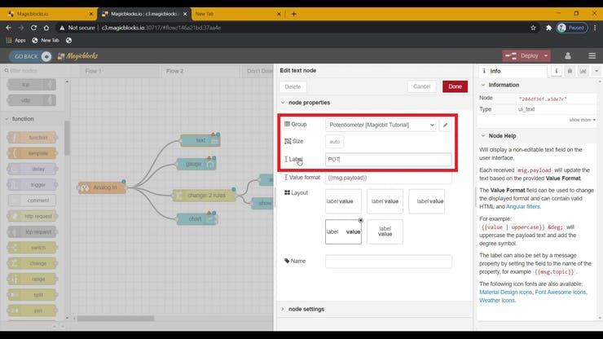Image resolution: width=603 pixels, height=339 pixels.
Task: Choose the first 'label value' layout option
Action: 343,200
